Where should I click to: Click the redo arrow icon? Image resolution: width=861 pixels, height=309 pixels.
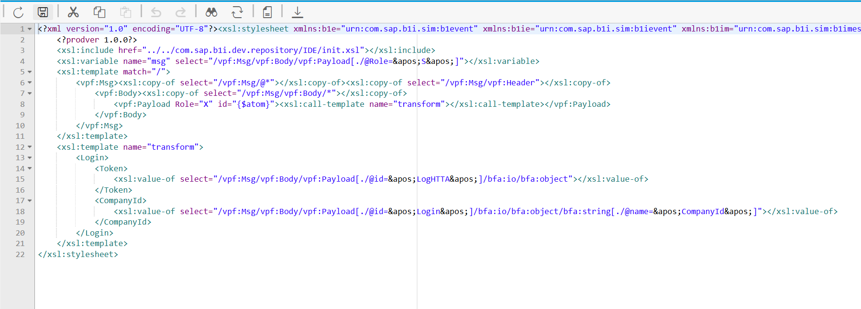[180, 12]
